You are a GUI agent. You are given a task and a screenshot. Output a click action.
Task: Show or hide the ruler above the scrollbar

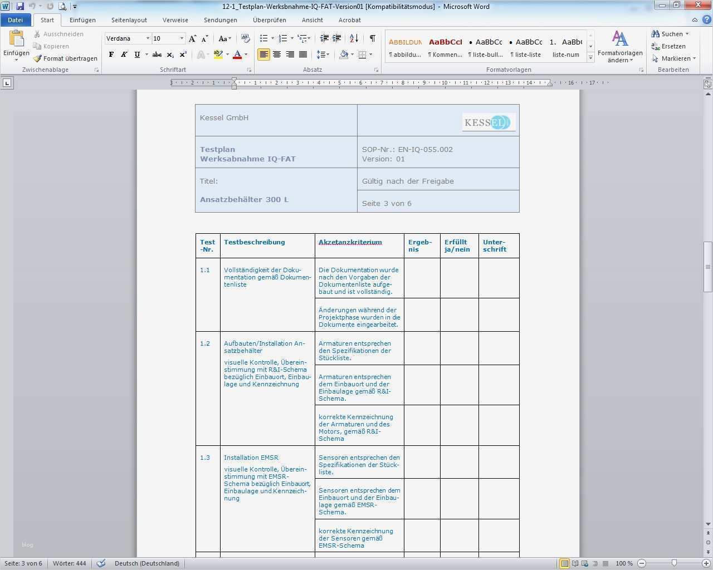708,84
